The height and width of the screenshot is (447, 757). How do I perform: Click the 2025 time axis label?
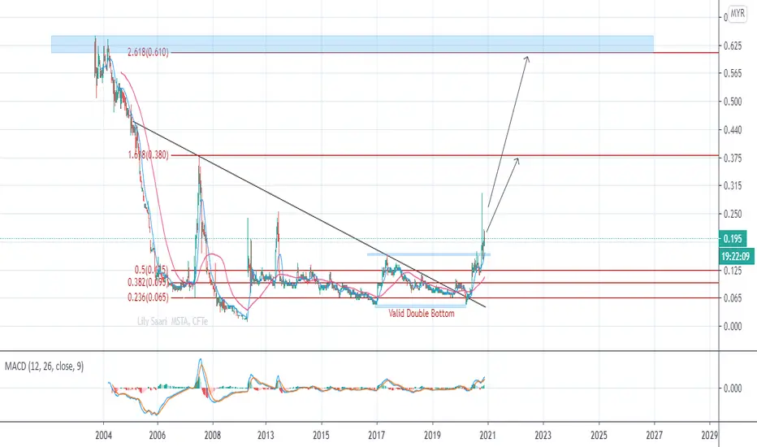click(599, 436)
